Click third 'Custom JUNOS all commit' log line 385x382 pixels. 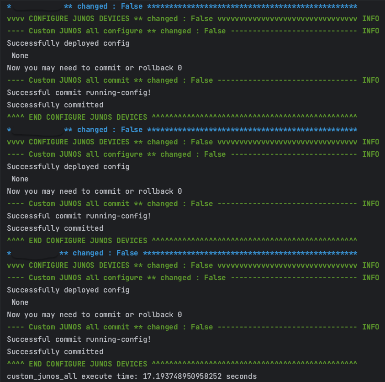pos(193,327)
